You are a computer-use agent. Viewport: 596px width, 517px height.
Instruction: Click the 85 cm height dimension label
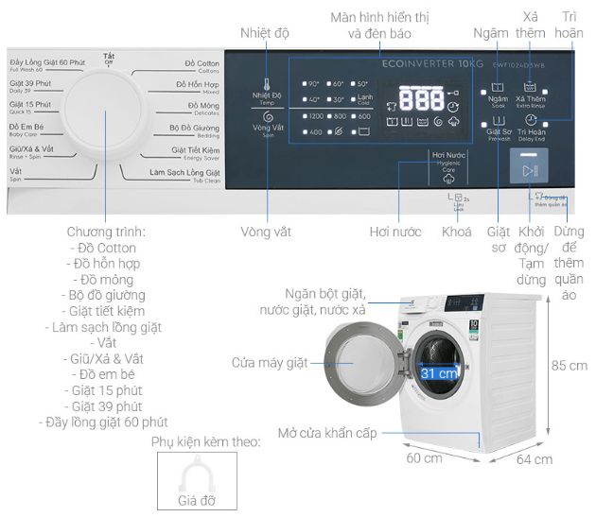point(569,366)
